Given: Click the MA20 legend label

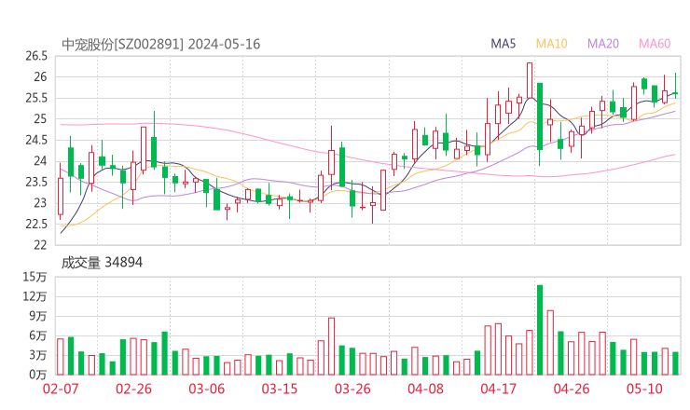Looking at the screenshot, I should pyautogui.click(x=603, y=44).
